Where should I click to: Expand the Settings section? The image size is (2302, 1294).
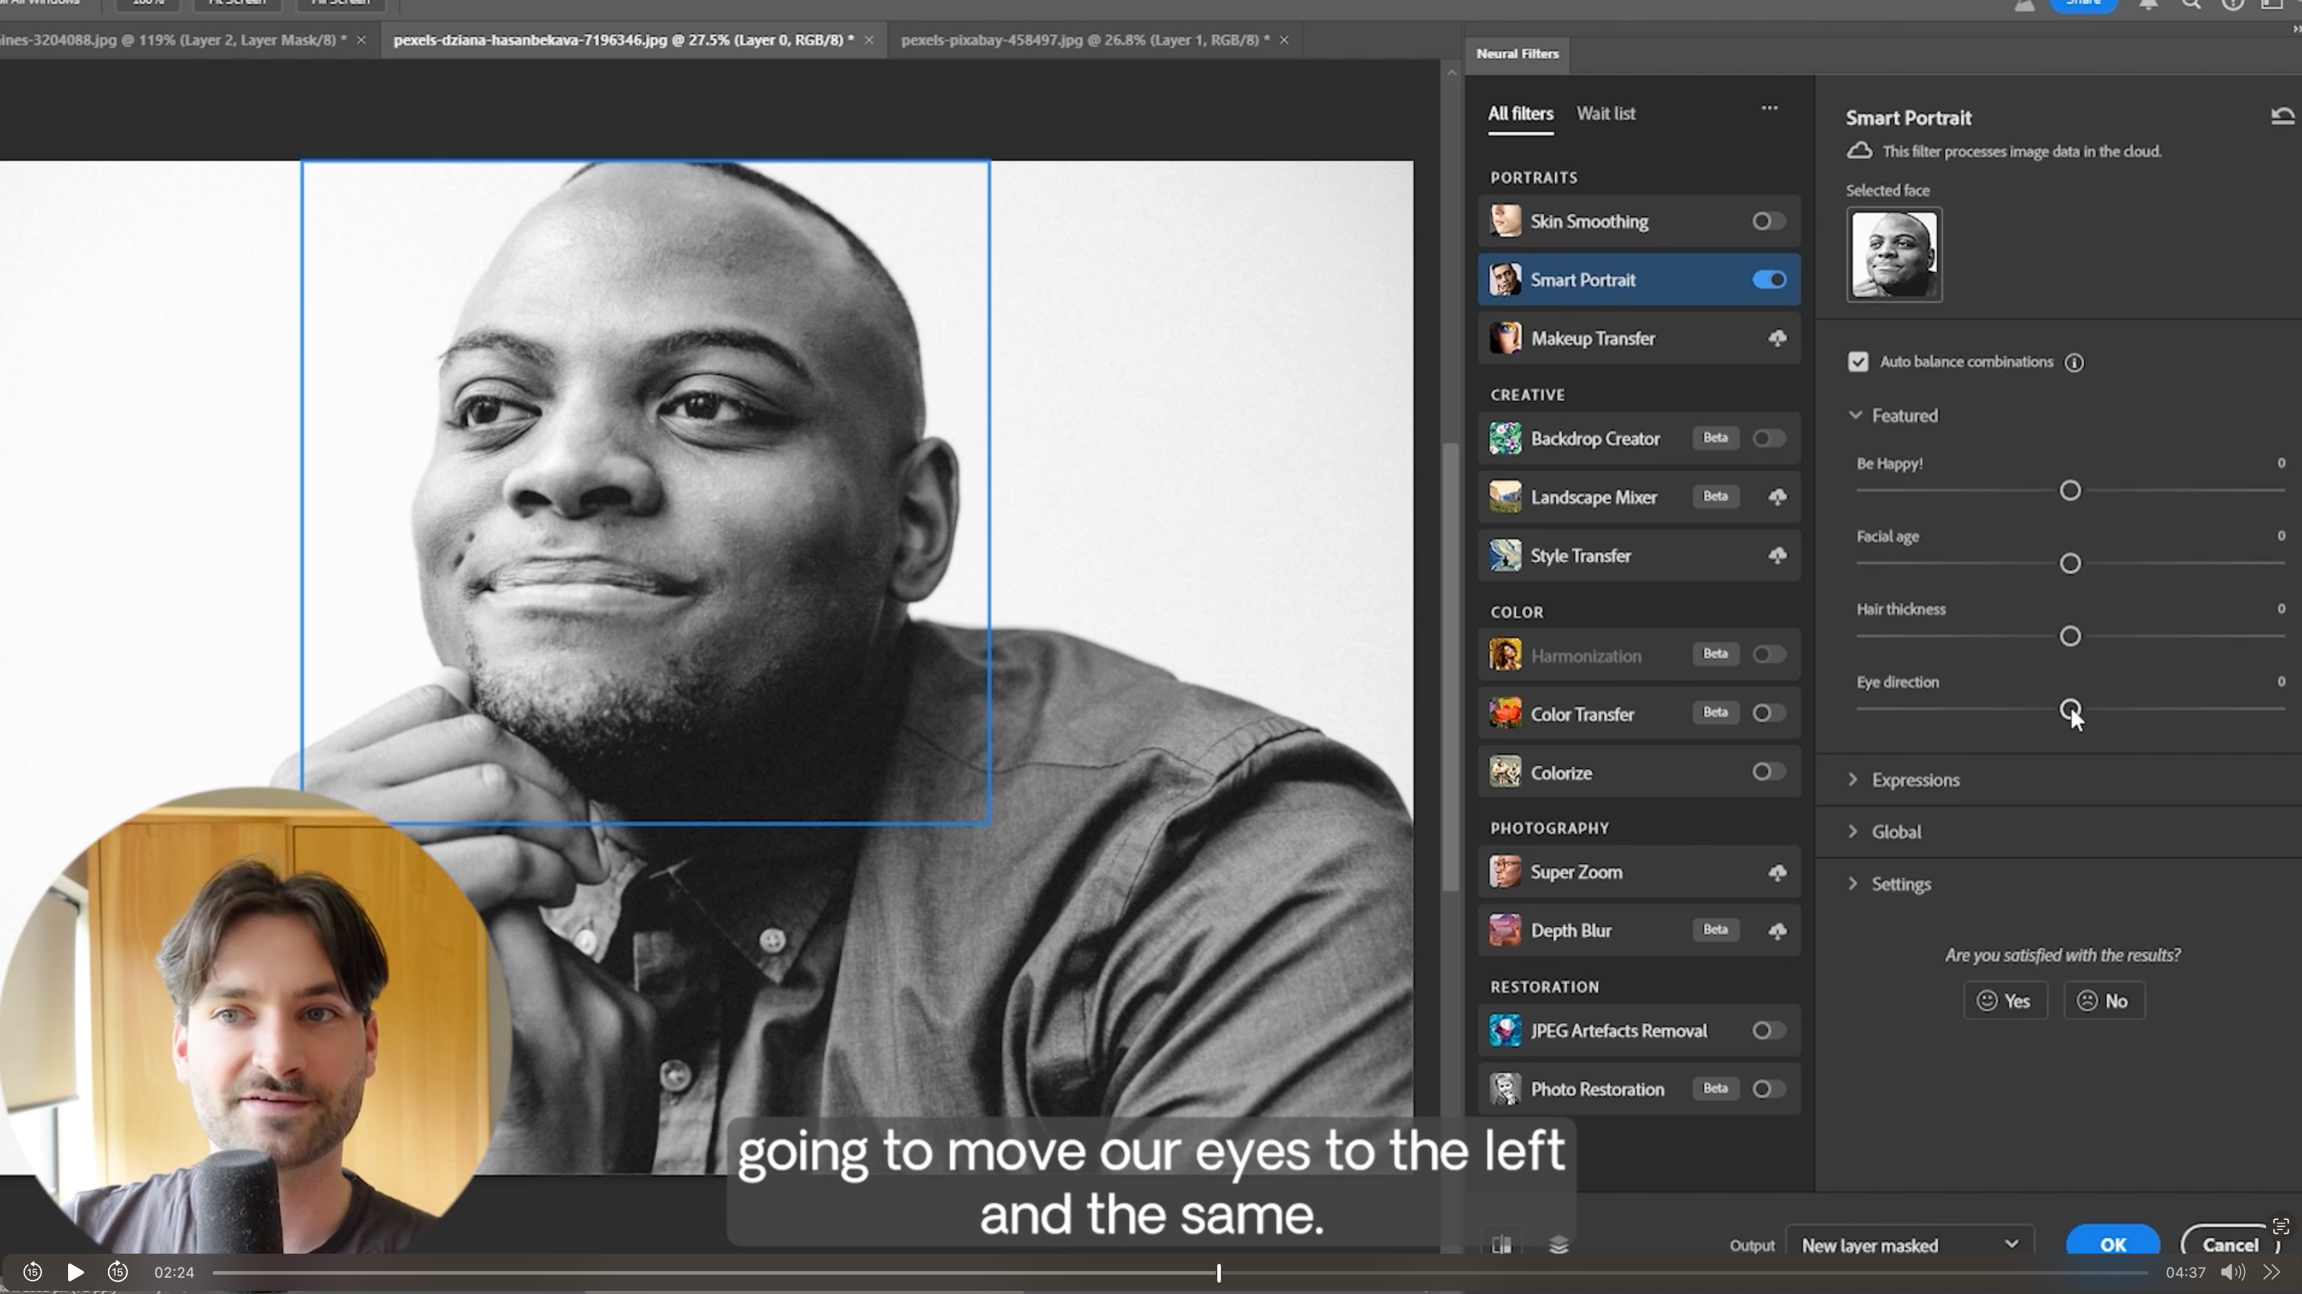(1854, 884)
